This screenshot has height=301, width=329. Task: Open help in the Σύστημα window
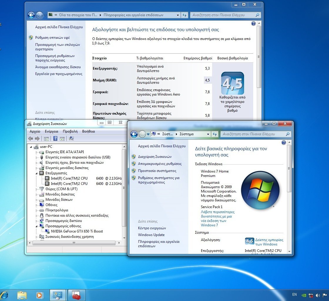pos(284,143)
